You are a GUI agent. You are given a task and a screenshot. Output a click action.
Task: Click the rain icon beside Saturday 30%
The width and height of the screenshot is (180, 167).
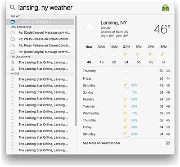126,86
